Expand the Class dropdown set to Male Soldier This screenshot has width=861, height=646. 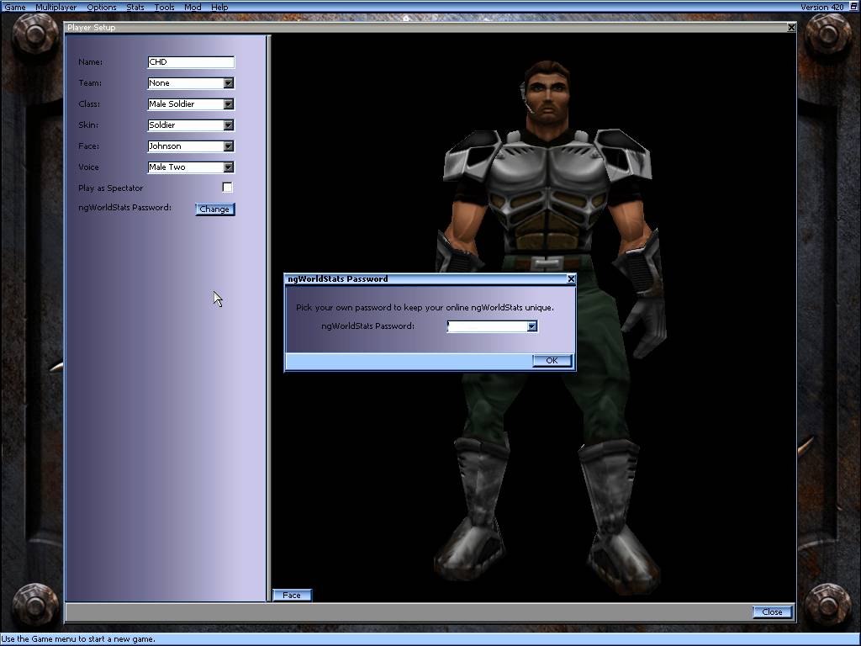tap(229, 103)
